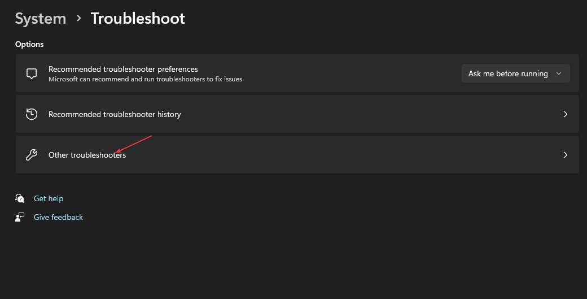Click the wrench icon beside Other troubleshooters

(x=32, y=155)
